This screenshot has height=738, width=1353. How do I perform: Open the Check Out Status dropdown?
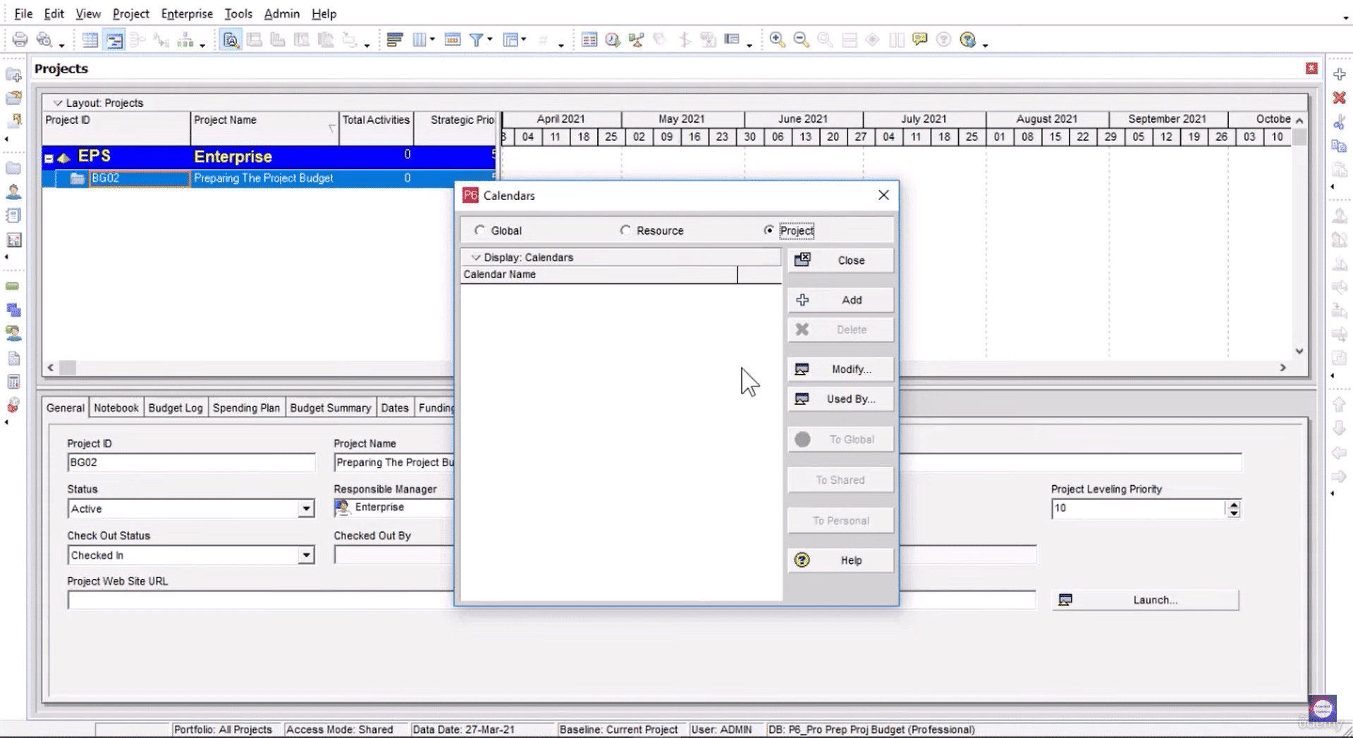coord(306,555)
